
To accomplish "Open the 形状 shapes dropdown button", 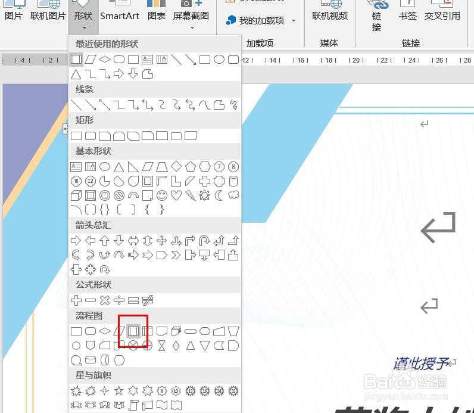I will (83, 15).
